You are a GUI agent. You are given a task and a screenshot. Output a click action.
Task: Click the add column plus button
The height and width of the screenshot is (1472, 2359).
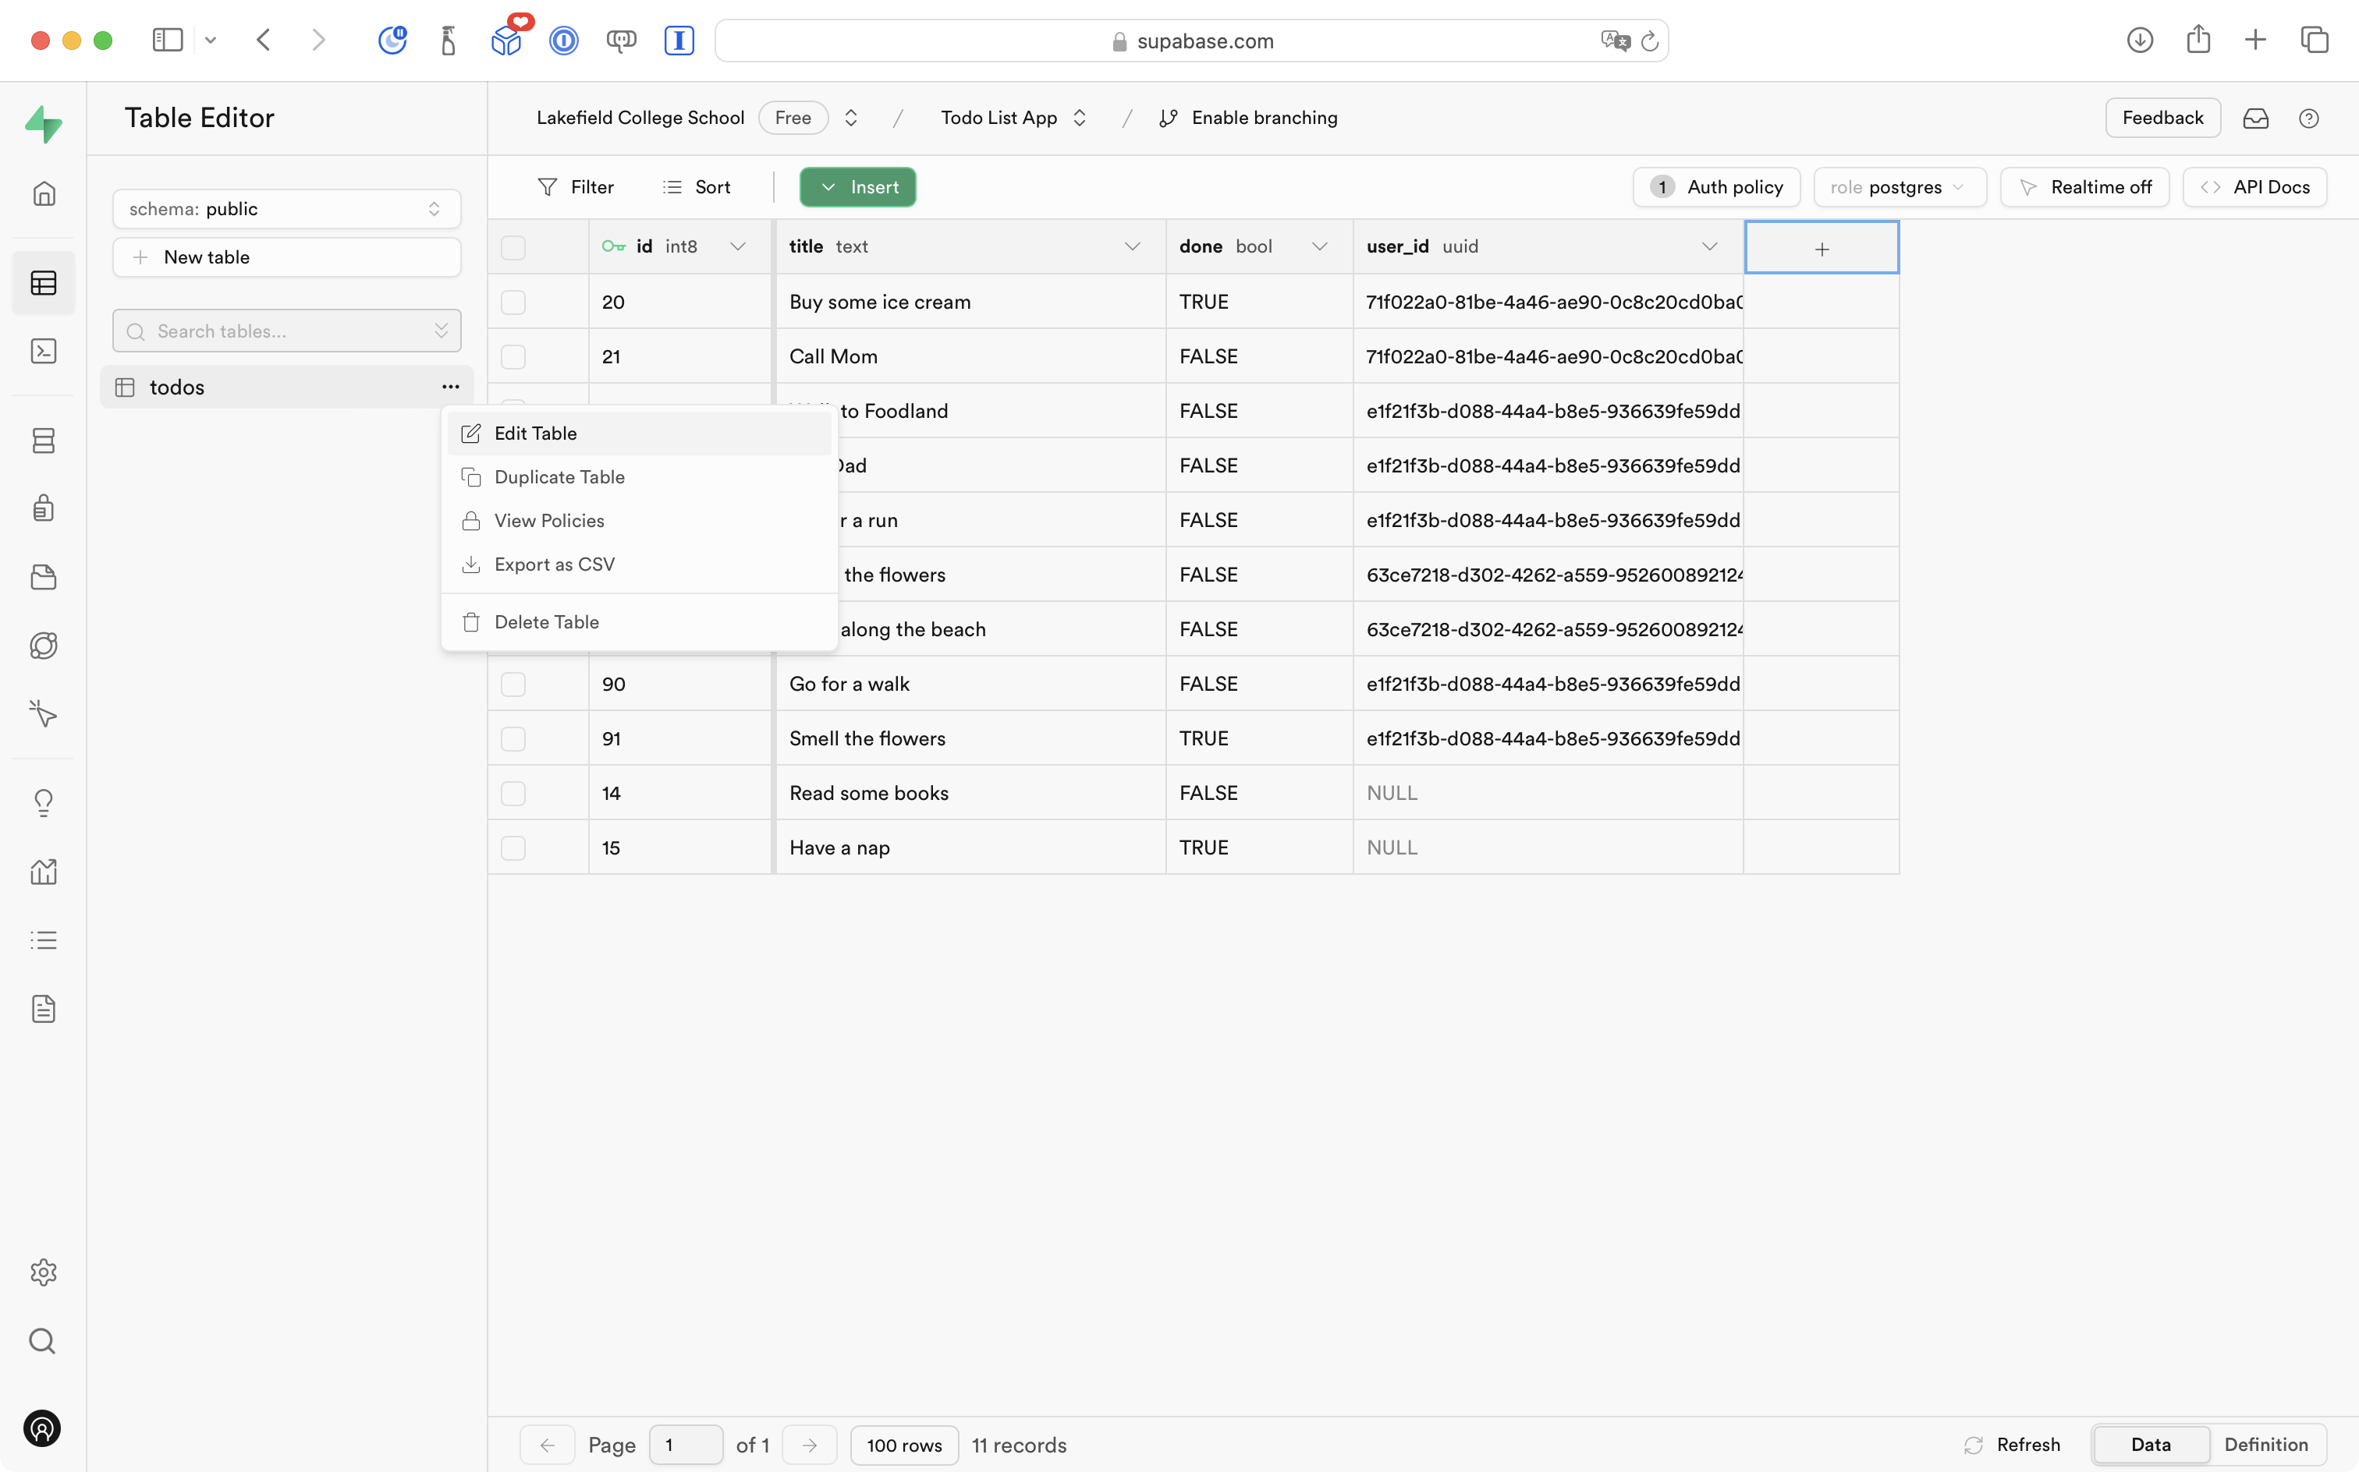pyautogui.click(x=1822, y=248)
